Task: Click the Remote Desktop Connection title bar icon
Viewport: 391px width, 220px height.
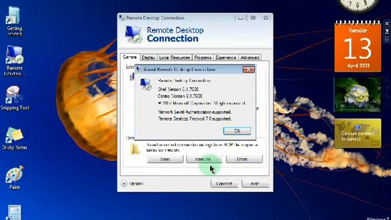Action: coord(122,18)
